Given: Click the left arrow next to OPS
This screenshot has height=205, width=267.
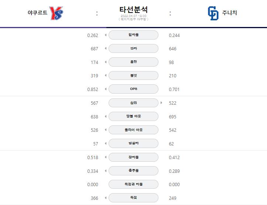Looking at the screenshot, I should pos(106,89).
